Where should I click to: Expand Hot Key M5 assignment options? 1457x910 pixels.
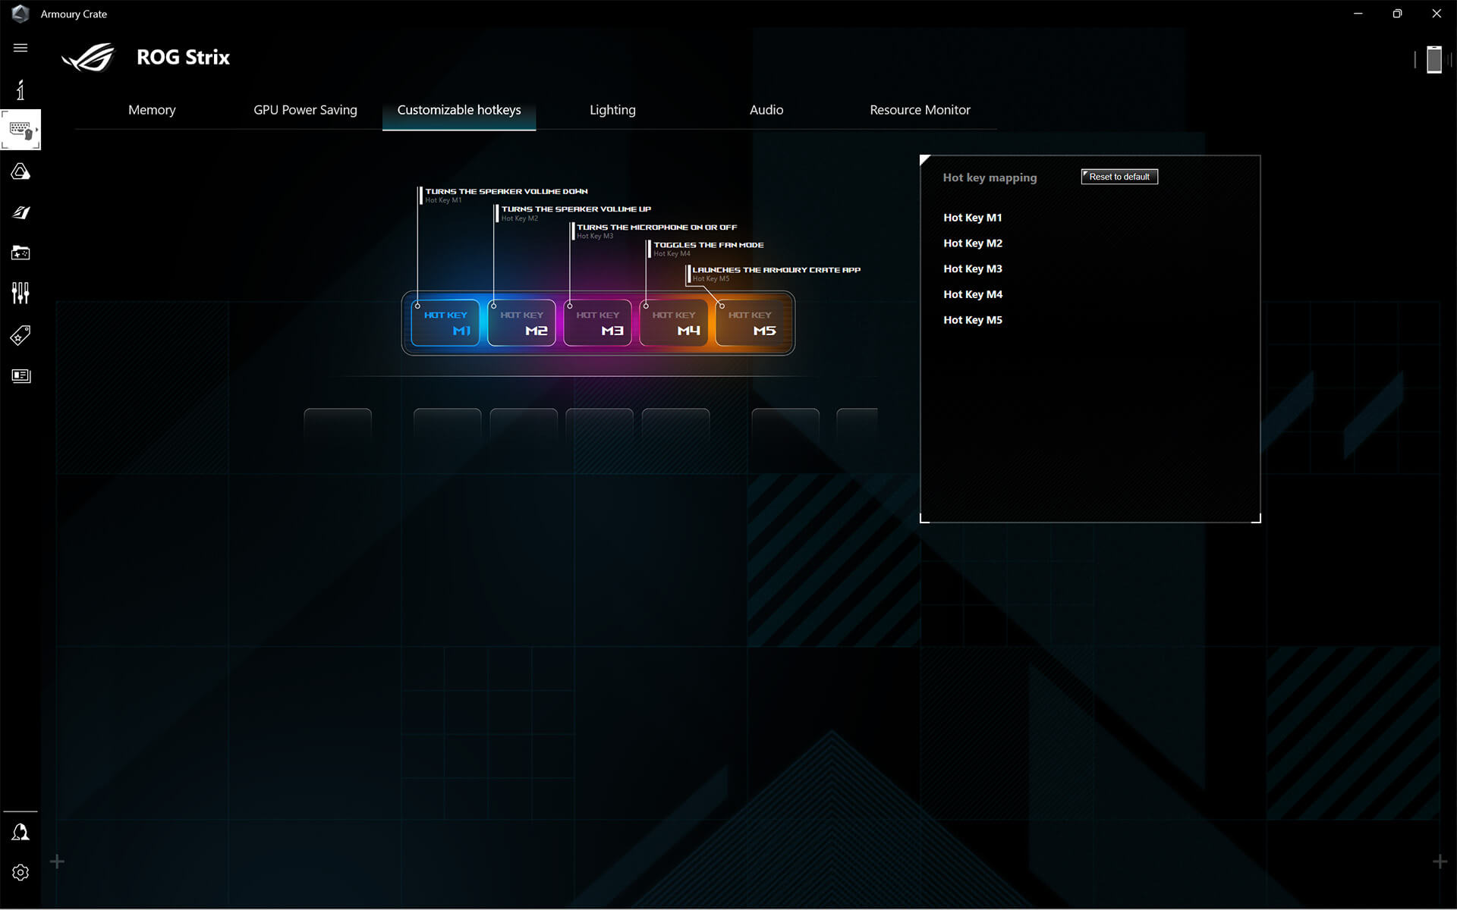point(971,320)
